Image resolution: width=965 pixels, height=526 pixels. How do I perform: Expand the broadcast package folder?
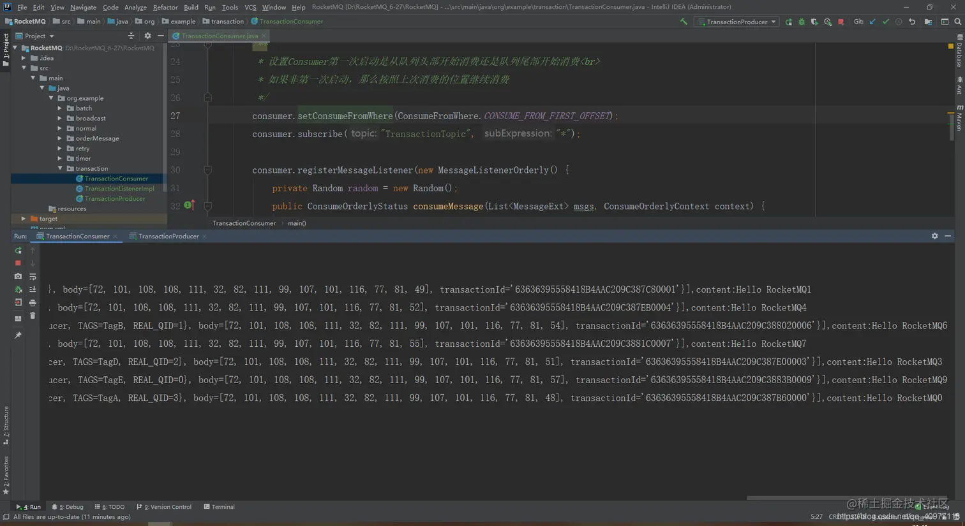point(60,119)
